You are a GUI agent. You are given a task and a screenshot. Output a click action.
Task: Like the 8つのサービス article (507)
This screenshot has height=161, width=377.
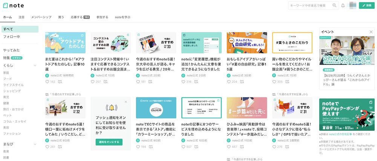[184, 147]
